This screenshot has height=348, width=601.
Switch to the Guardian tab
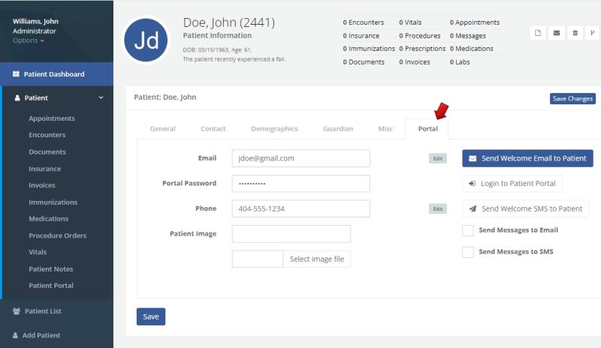pyautogui.click(x=338, y=129)
